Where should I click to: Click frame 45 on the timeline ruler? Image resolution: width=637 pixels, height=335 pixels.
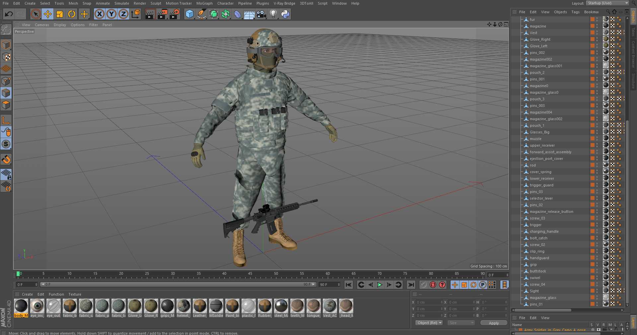pyautogui.click(x=250, y=274)
